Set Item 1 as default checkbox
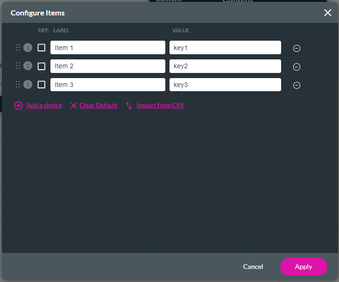339x282 pixels. pyautogui.click(x=42, y=47)
